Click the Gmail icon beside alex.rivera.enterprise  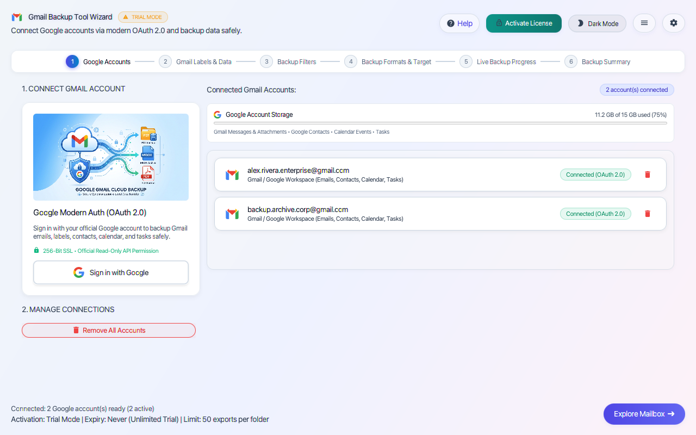pos(232,175)
